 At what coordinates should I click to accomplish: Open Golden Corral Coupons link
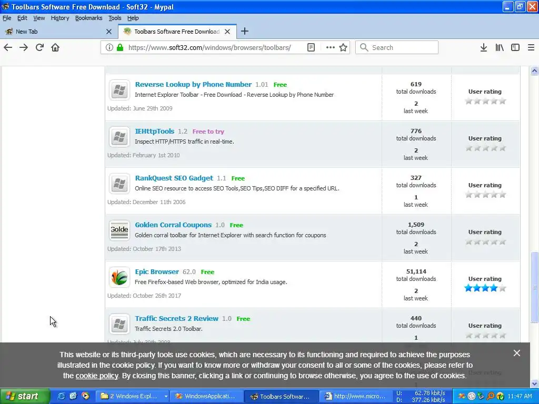pyautogui.click(x=173, y=225)
